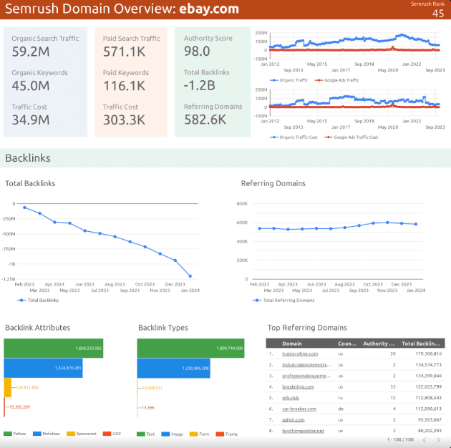Sort table by Authority column header
This screenshot has height=448, width=451.
coord(379,344)
